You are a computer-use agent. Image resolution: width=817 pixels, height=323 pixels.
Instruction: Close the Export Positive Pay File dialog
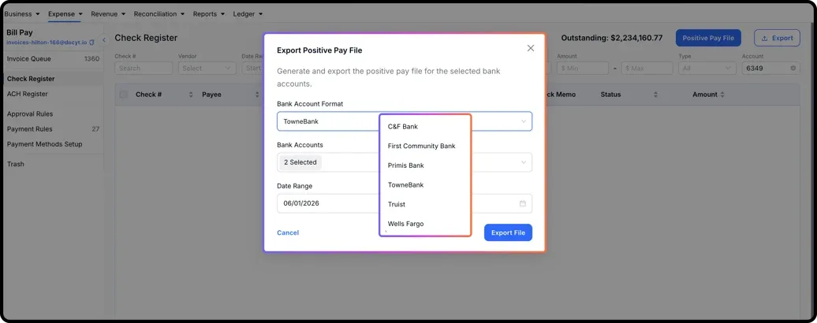click(x=531, y=48)
